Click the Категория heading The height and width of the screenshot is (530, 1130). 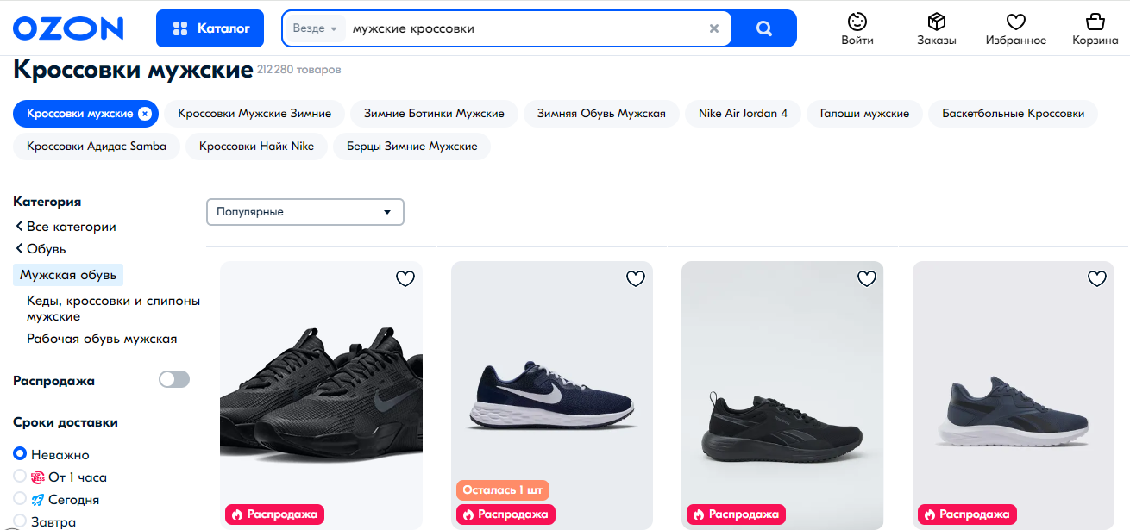point(47,202)
